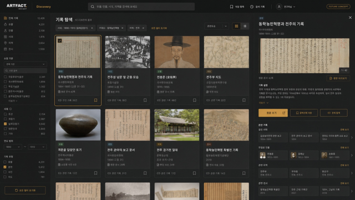The height and width of the screenshot is (200, 355).
Task: Switch to grid view layout
Action: [237, 26]
